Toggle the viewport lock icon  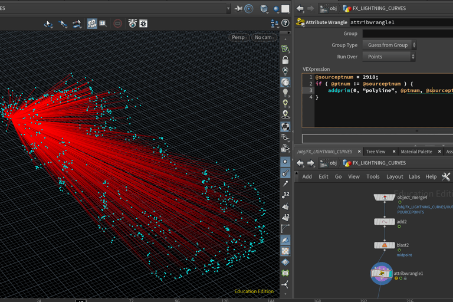pyautogui.click(x=285, y=60)
